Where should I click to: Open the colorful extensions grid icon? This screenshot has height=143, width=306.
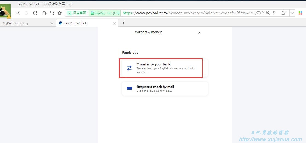click(300, 13)
